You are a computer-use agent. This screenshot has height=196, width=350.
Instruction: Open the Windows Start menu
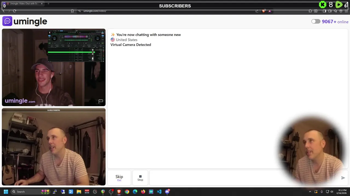6,192
